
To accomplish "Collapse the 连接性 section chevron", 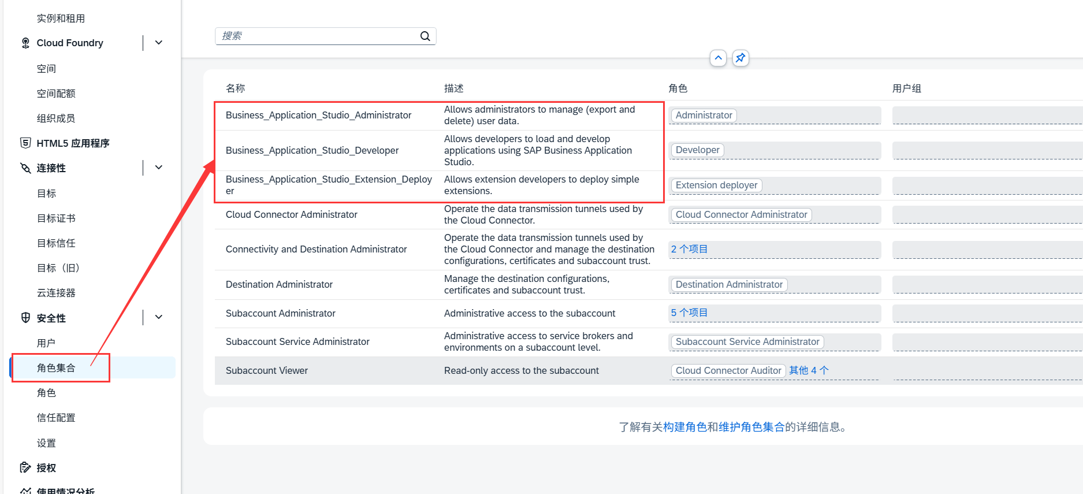I will [159, 168].
